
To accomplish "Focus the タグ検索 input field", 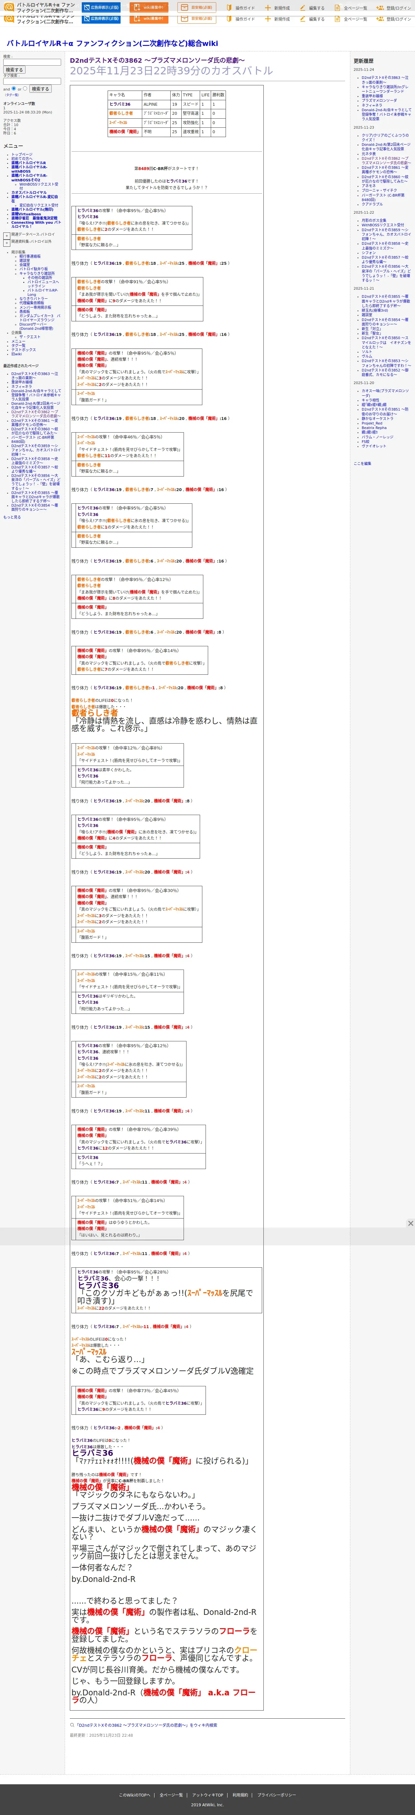I will [x=32, y=81].
